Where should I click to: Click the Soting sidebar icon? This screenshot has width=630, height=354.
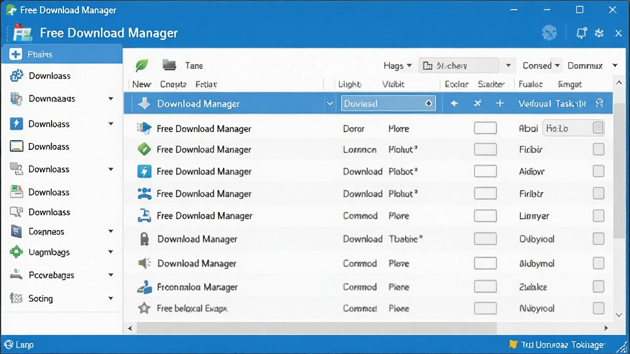tap(16, 298)
